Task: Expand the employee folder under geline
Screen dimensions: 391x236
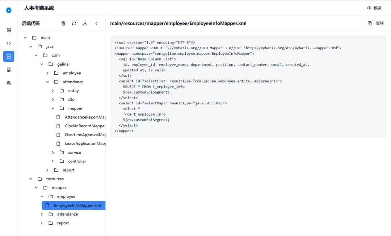Action: point(47,73)
